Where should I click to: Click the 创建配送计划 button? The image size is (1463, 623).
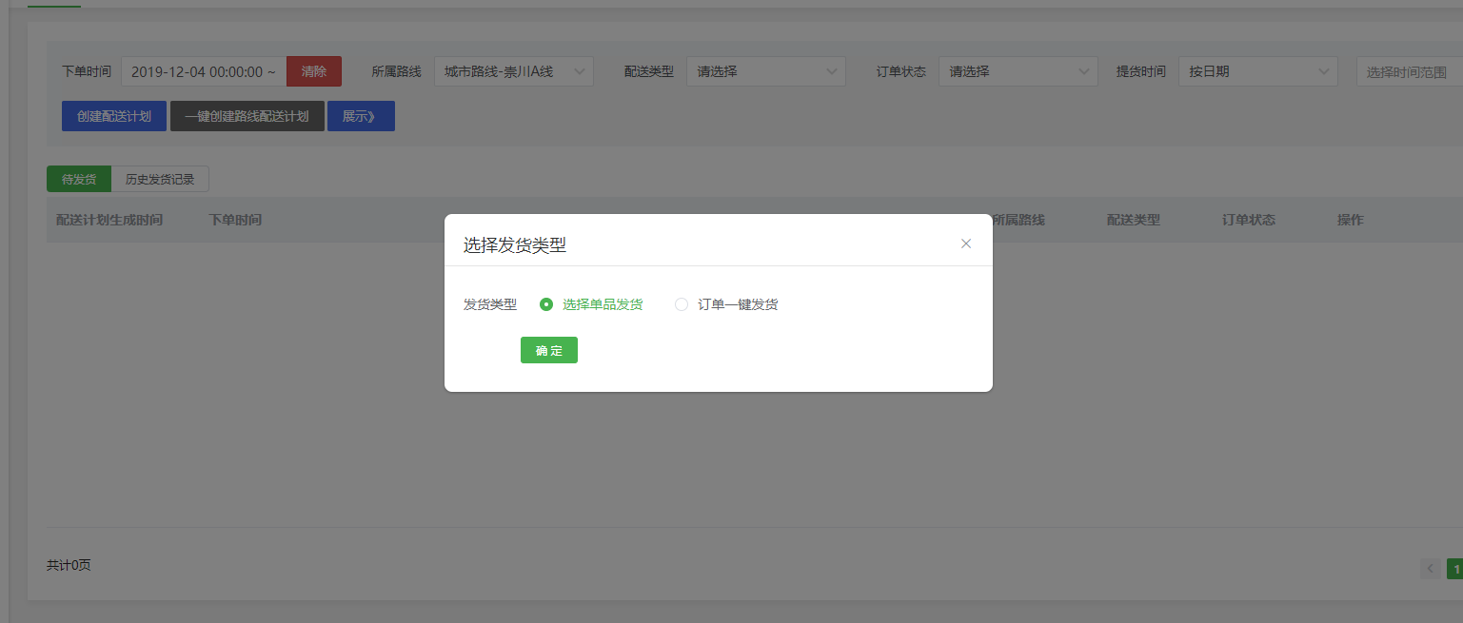coord(114,116)
